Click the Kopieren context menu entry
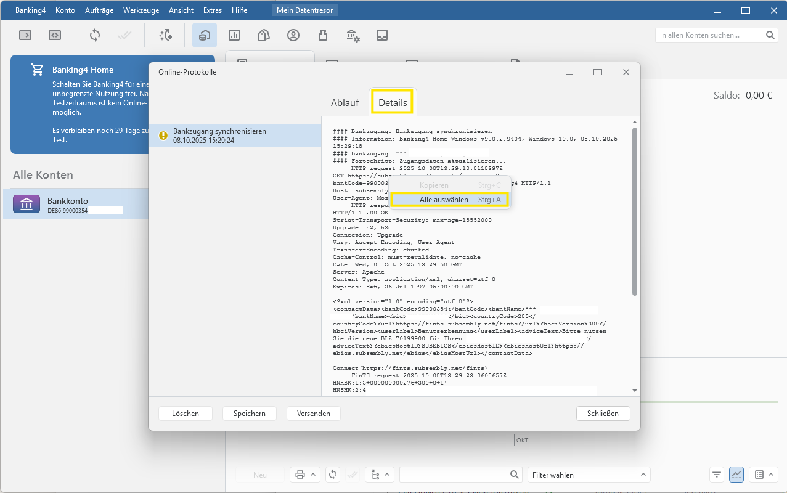Viewport: 787px width, 493px height. [x=449, y=185]
